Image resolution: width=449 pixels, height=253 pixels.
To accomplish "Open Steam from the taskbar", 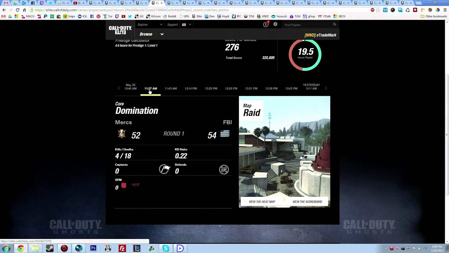I will pyautogui.click(x=49, y=248).
